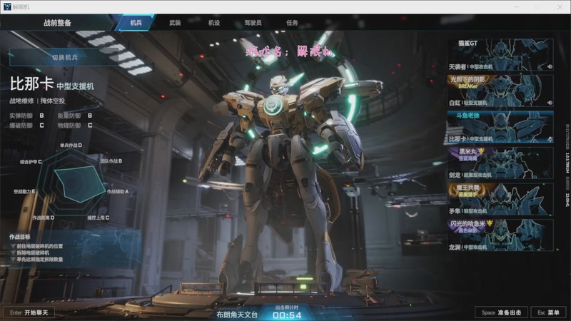
Task: Toggle speaker icon on 白虹 card
Action: point(550,103)
